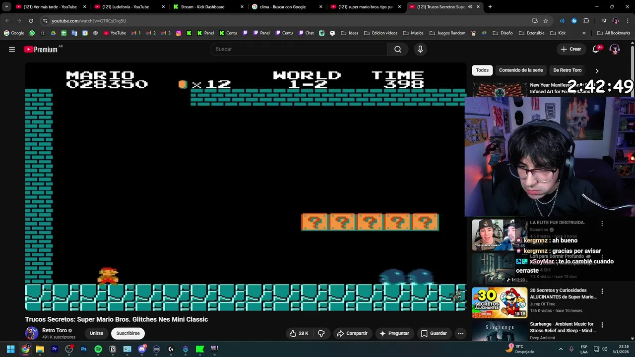The width and height of the screenshot is (635, 357).
Task: Open the YouTube account avatar menu
Action: pos(615,49)
